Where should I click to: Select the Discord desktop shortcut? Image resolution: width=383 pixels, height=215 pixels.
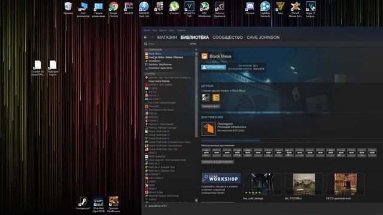tap(250, 8)
